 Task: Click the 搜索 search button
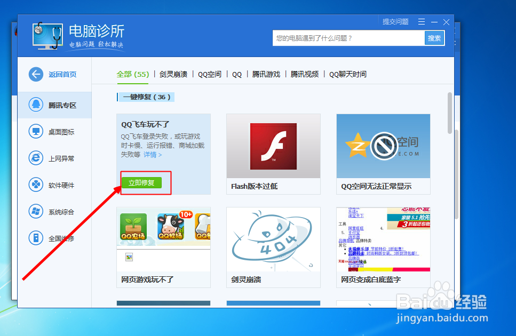(x=434, y=38)
